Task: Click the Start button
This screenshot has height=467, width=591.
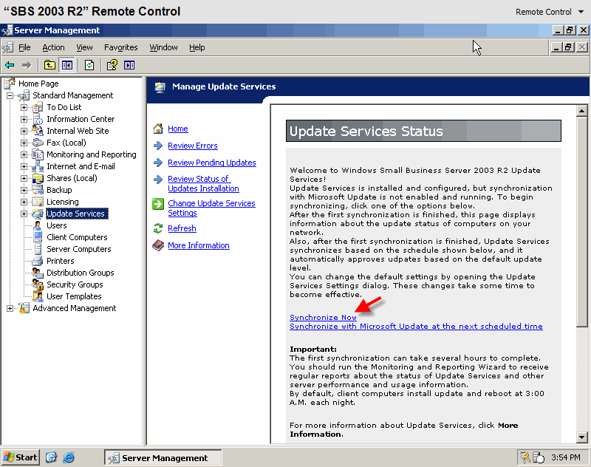Action: pyautogui.click(x=21, y=457)
